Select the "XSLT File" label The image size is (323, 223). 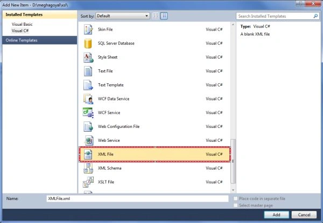pos(106,182)
